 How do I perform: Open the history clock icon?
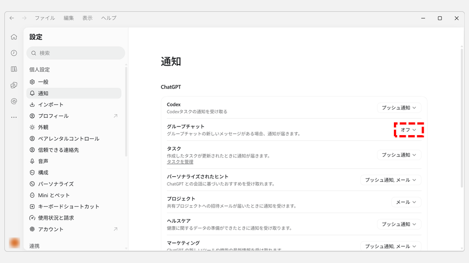14,53
